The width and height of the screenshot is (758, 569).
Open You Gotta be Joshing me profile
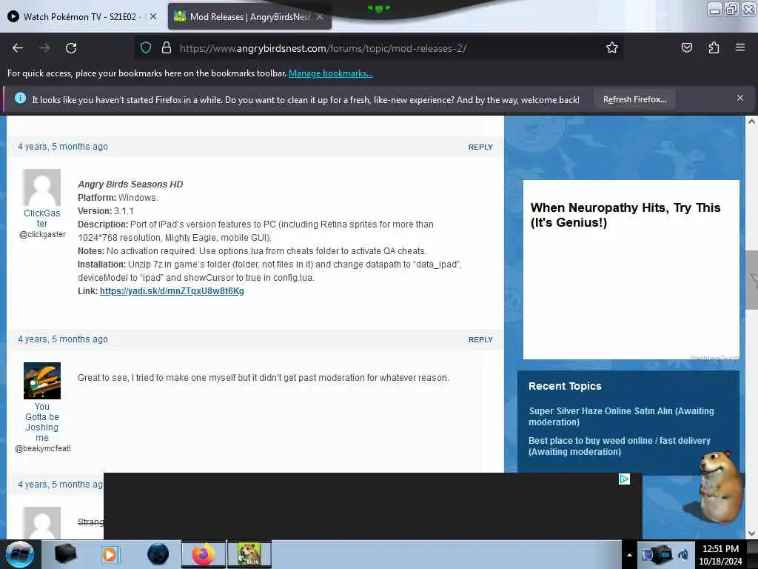click(42, 422)
